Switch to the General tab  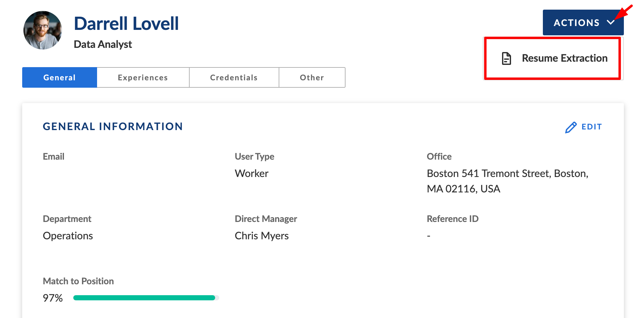click(59, 77)
